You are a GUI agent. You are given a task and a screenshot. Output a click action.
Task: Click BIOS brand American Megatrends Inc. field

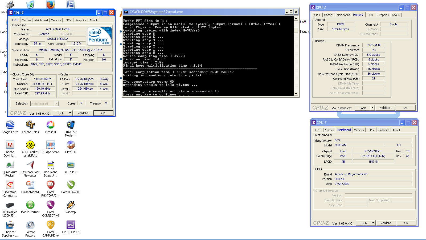[x=373, y=174]
